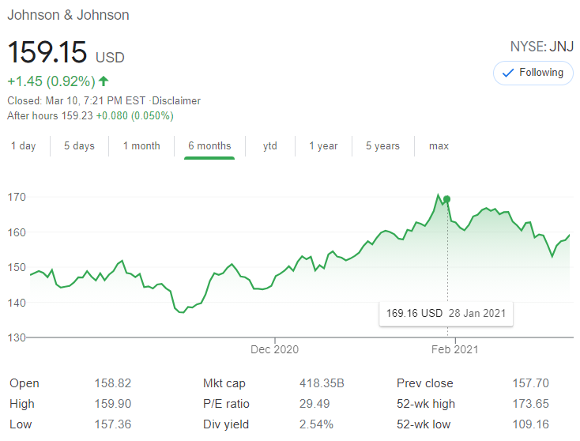Select the 5 days range tab
Image resolution: width=580 pixels, height=441 pixels.
click(79, 145)
